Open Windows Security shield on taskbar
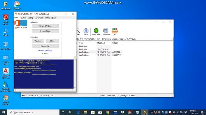The height and width of the screenshot is (115, 206). [x=122, y=112]
